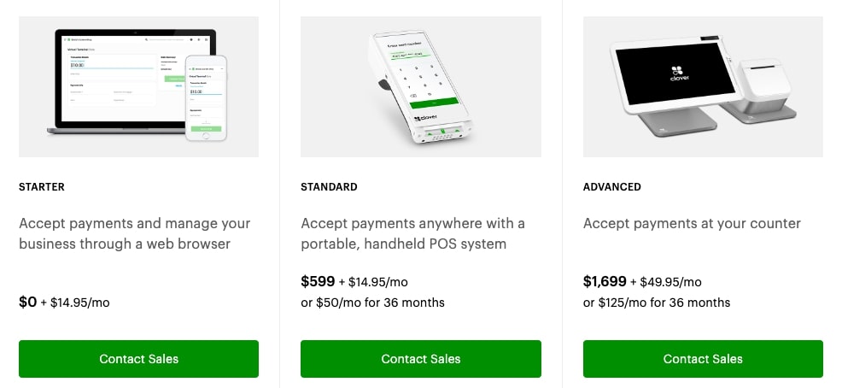
Task: Click Contact Sales under the Advanced plan
Action: click(703, 358)
